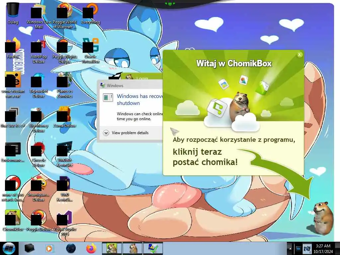This screenshot has width=340, height=255.
Task: Launch Firefox from the taskbar
Action: [91, 248]
